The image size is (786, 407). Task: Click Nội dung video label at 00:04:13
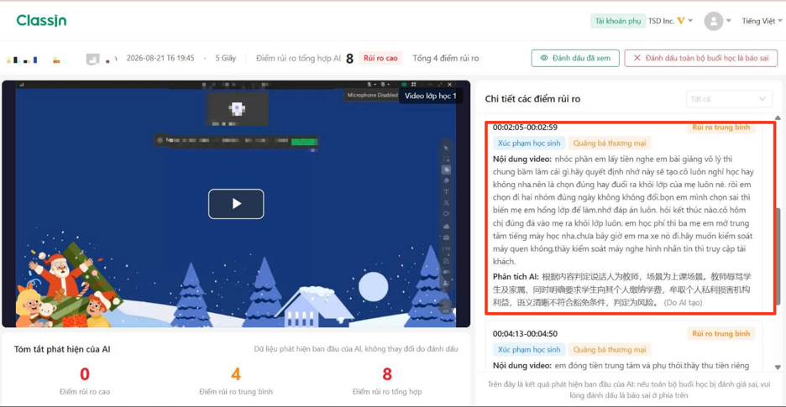pos(522,365)
